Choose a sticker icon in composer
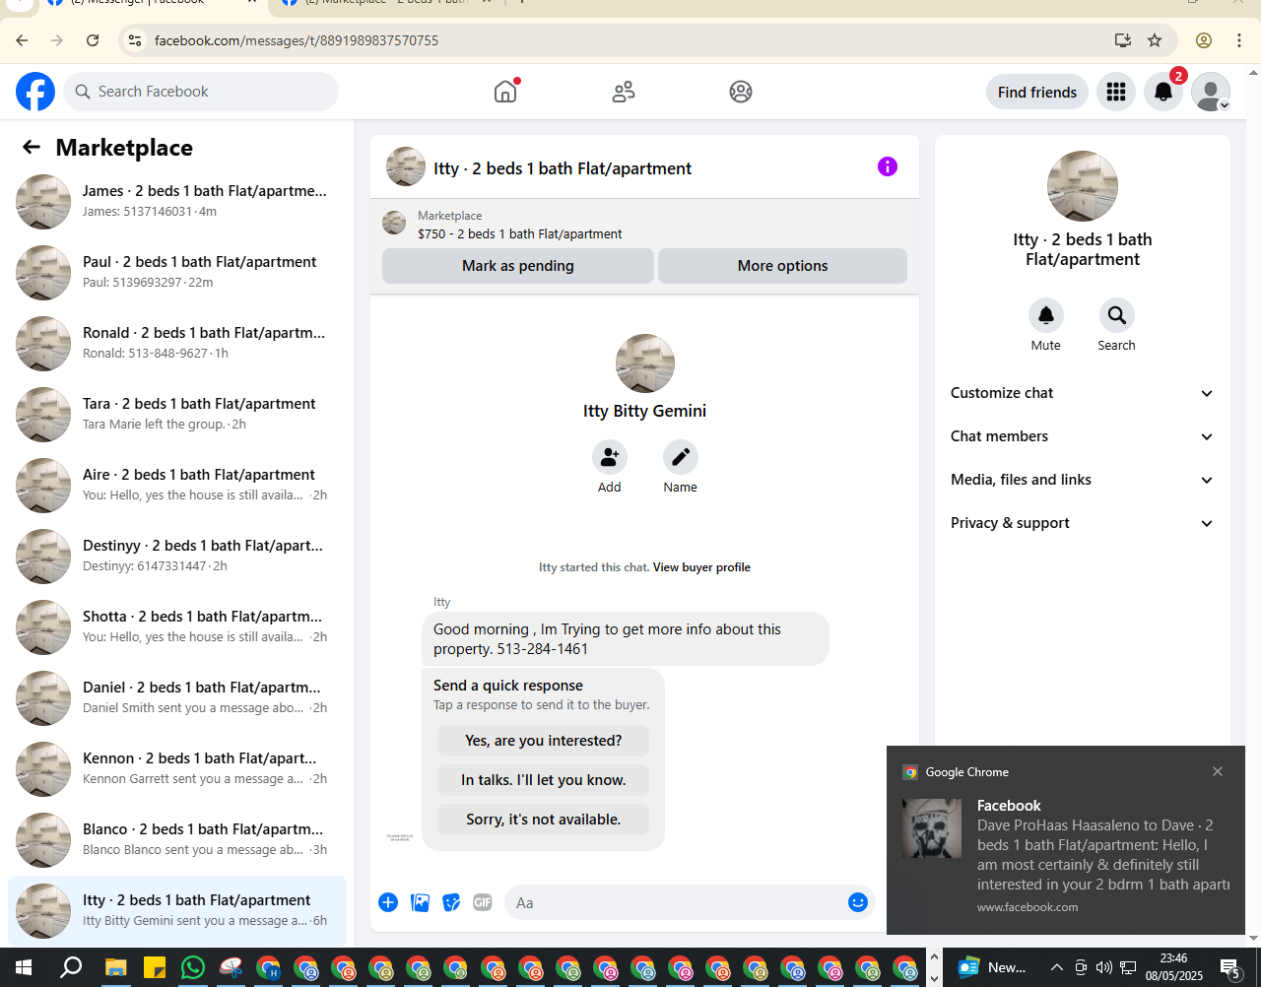1261x987 pixels. click(x=451, y=902)
